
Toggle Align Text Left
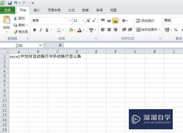point(103,30)
